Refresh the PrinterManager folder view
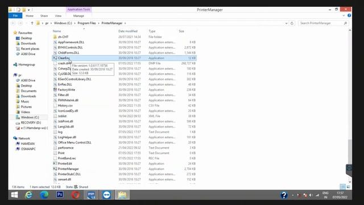 point(292,23)
